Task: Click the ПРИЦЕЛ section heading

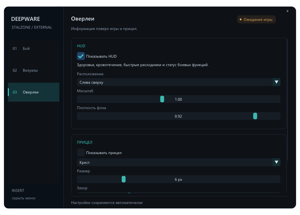Action: pos(84,142)
